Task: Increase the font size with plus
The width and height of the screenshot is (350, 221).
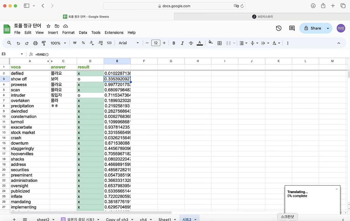Action: click(164, 43)
